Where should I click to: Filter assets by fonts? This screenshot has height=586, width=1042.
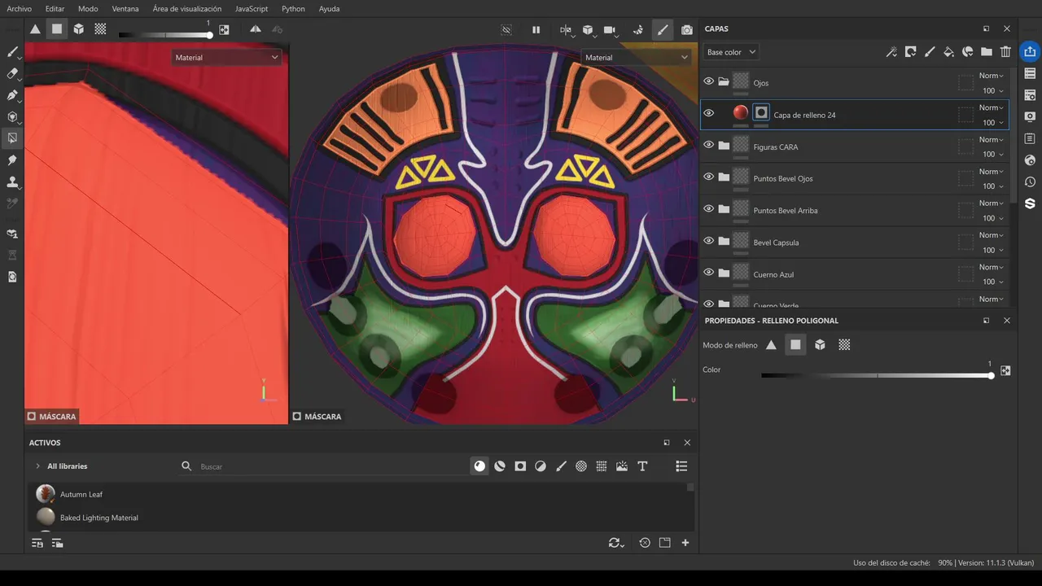pos(642,466)
